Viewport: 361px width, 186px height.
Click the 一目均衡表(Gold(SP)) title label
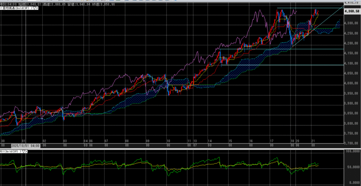tap(17, 8)
